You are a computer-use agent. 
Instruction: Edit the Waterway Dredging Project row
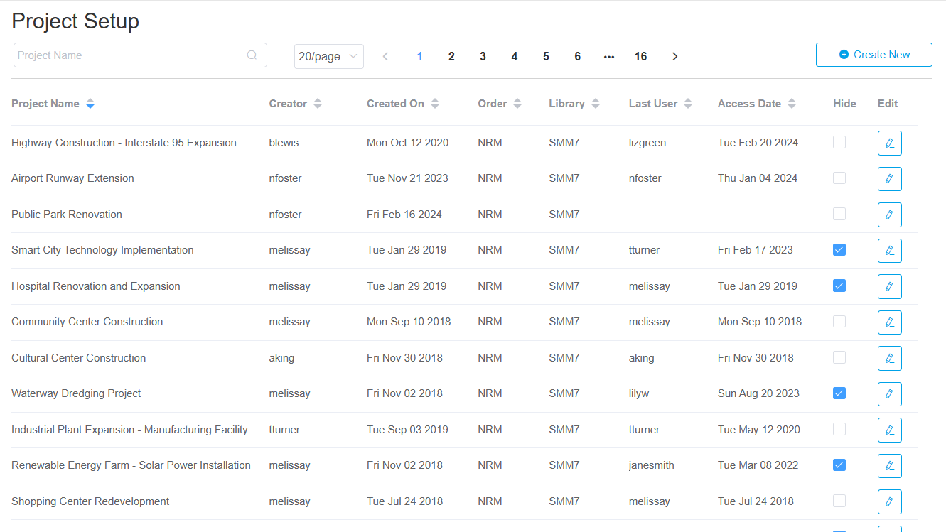889,394
